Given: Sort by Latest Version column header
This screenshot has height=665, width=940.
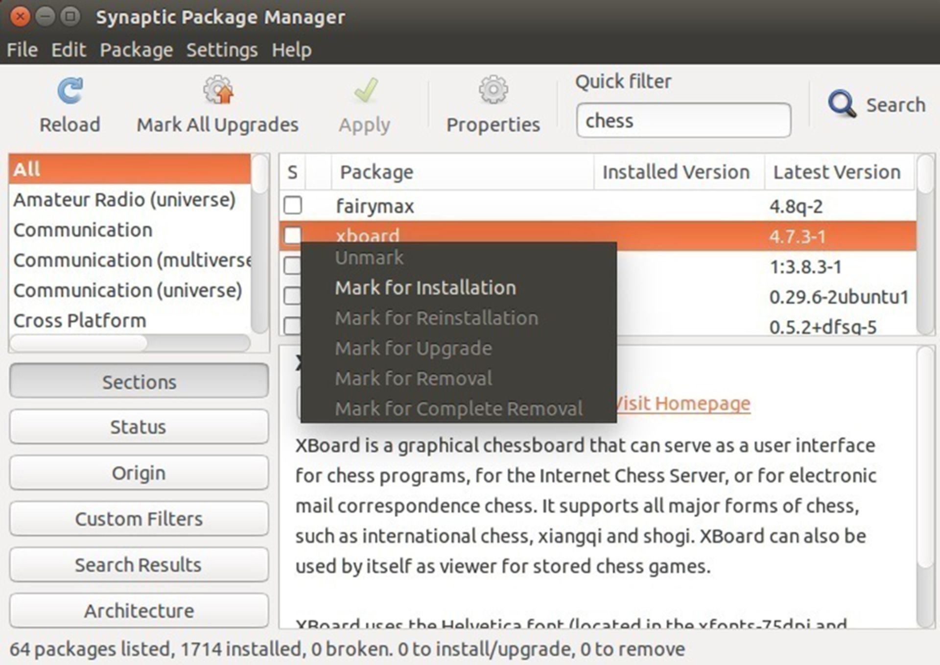Looking at the screenshot, I should tap(839, 172).
